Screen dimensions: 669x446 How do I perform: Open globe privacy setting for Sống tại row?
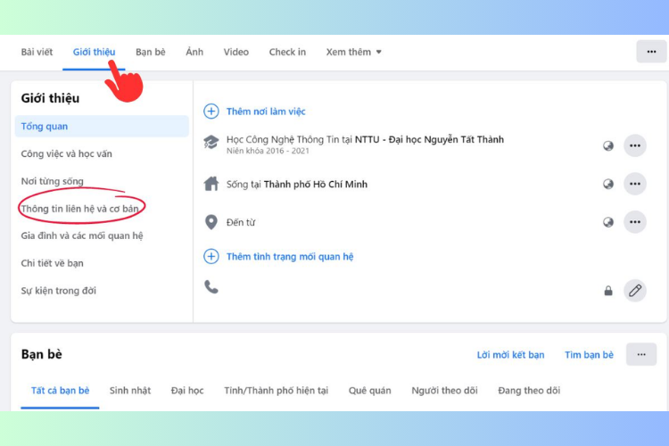pyautogui.click(x=608, y=184)
